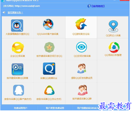
Task: Open 按条件采集QQ(协议方式) triangle penguin icon
Action: tap(49, 90)
